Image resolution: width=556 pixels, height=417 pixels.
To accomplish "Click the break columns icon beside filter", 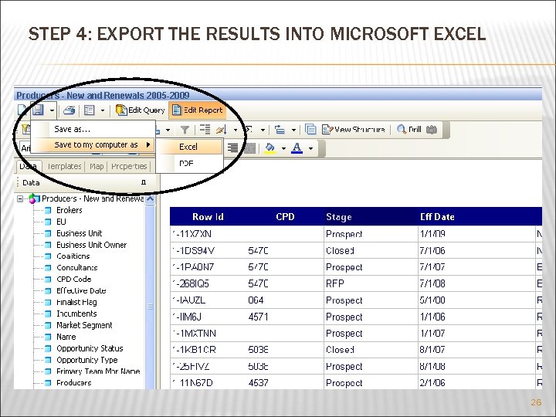I will point(205,130).
